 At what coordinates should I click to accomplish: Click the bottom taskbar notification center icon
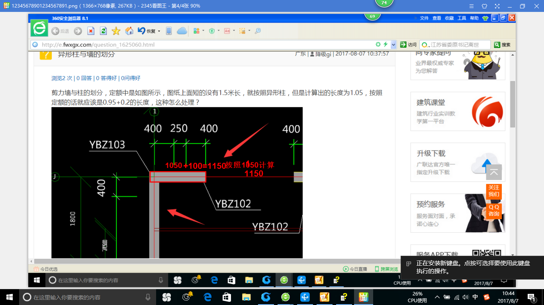[x=531, y=297]
